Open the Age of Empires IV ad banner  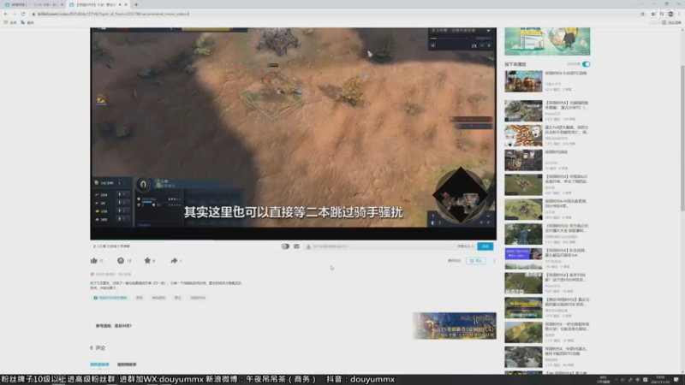455,326
